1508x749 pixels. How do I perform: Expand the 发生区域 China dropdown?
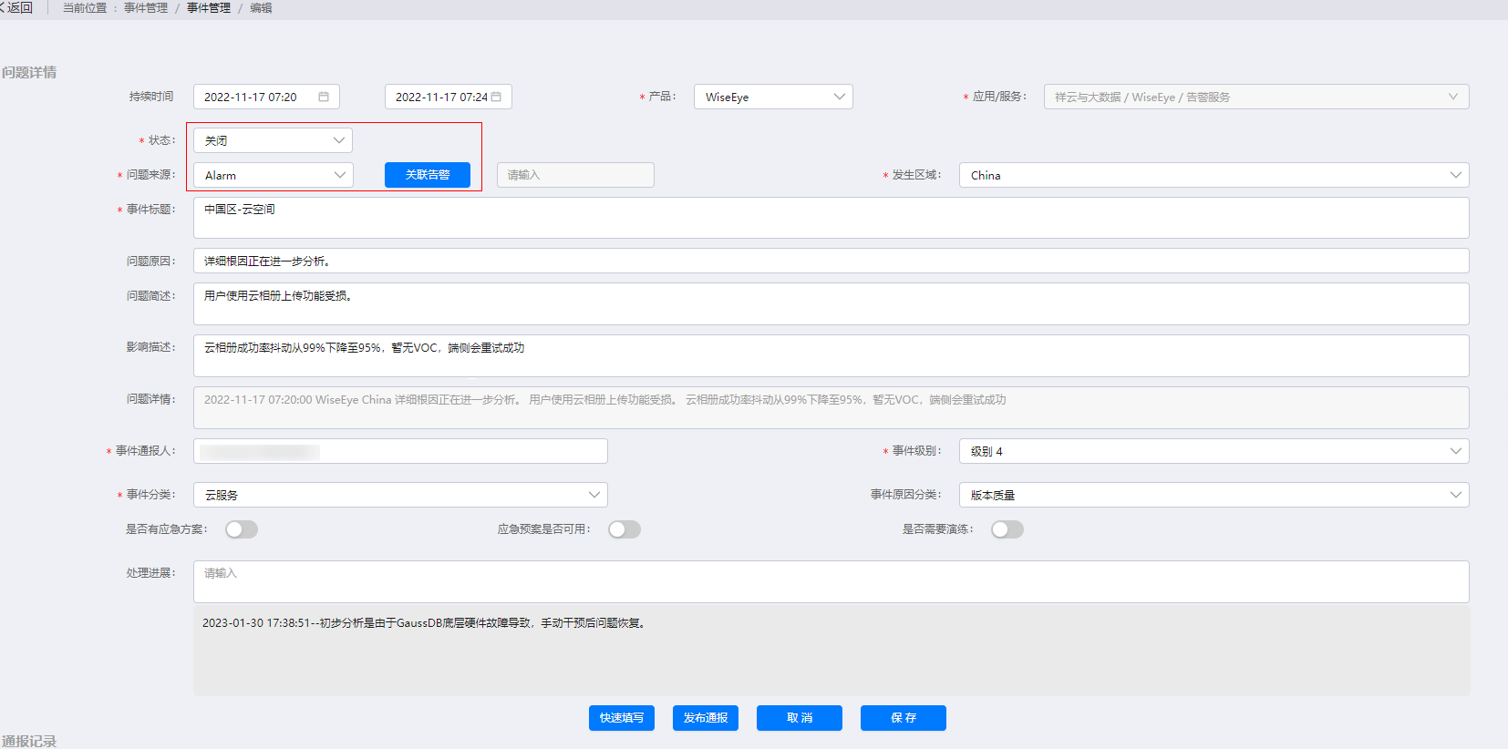[1214, 175]
